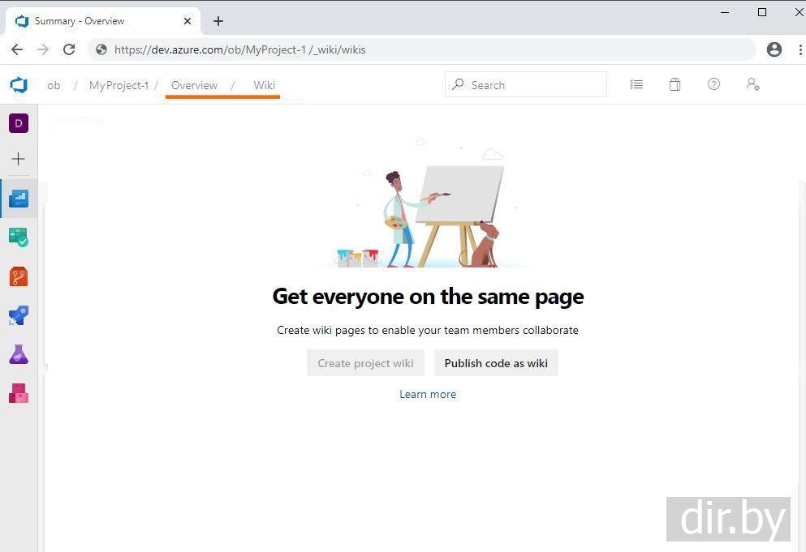The width and height of the screenshot is (806, 552).
Task: Reload the page
Action: coord(69,49)
